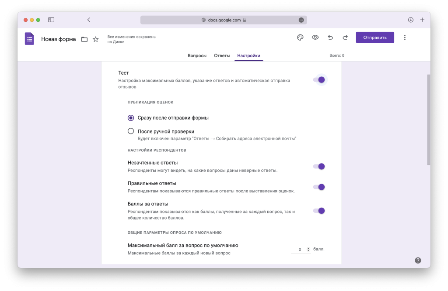Redo the last change

pos(345,38)
